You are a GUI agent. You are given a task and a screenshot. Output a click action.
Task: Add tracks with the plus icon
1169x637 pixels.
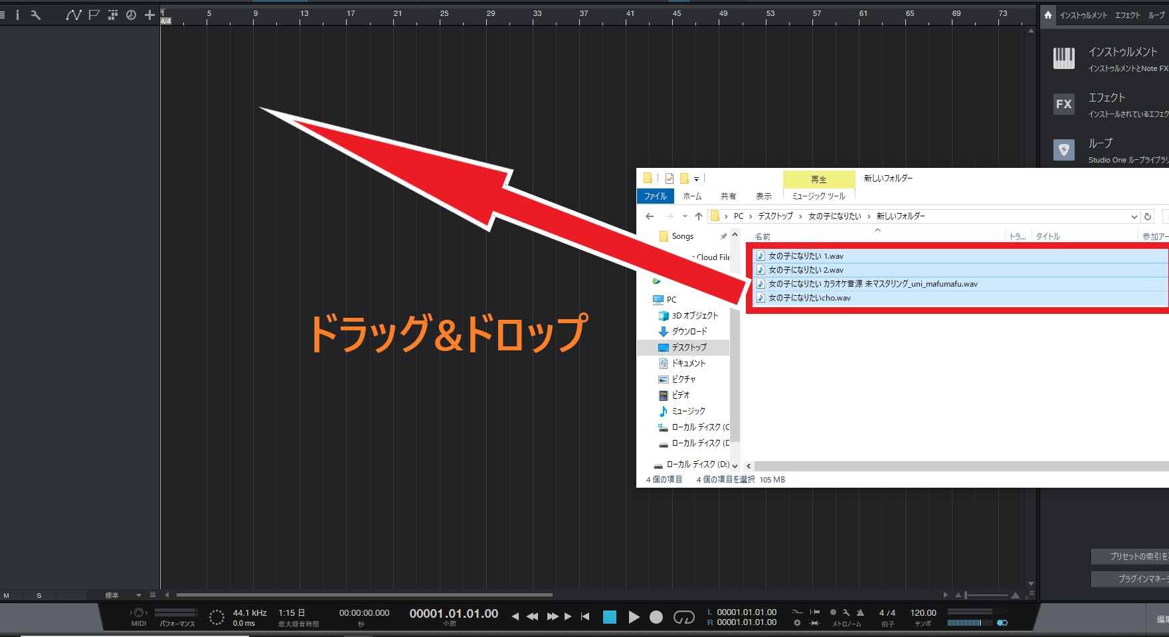[x=149, y=15]
